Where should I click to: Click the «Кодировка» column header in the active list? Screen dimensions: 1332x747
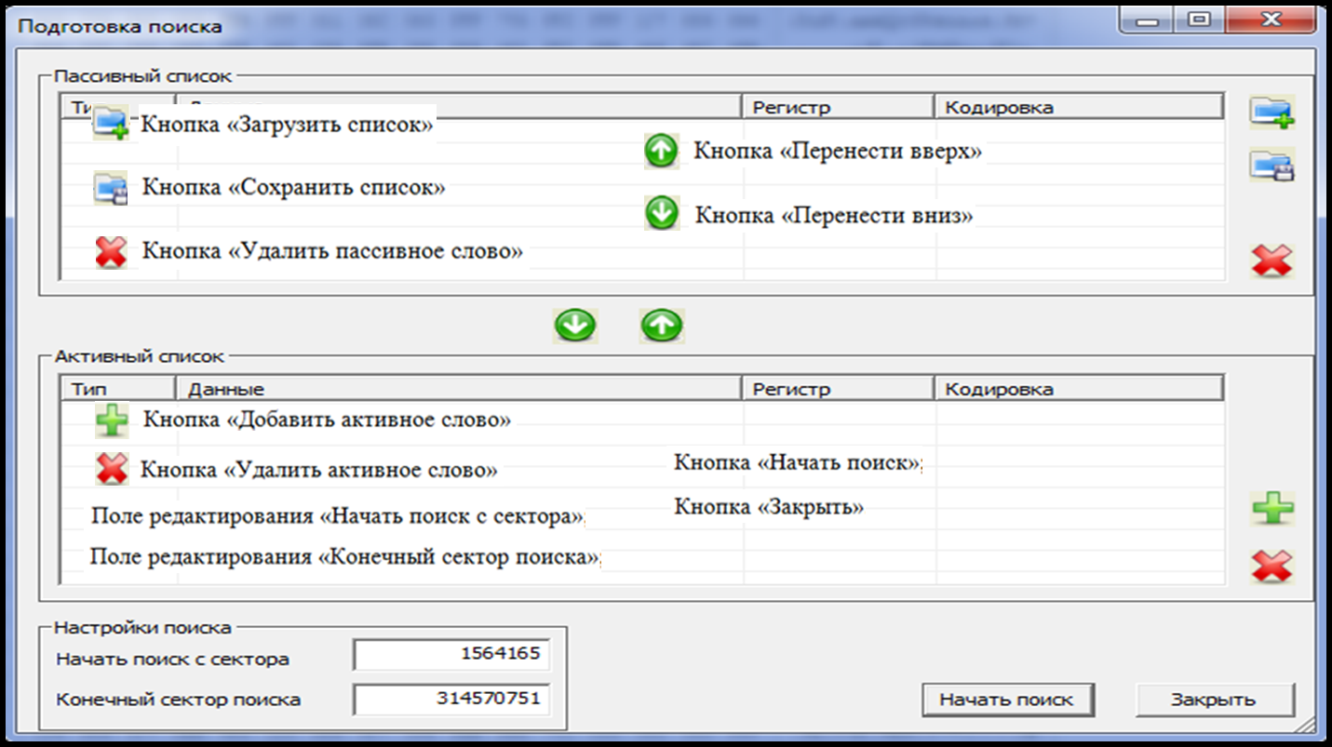pyautogui.click(x=1077, y=389)
